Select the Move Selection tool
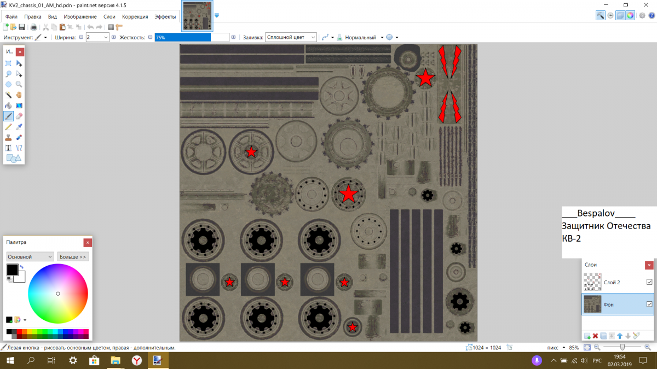 pos(19,74)
